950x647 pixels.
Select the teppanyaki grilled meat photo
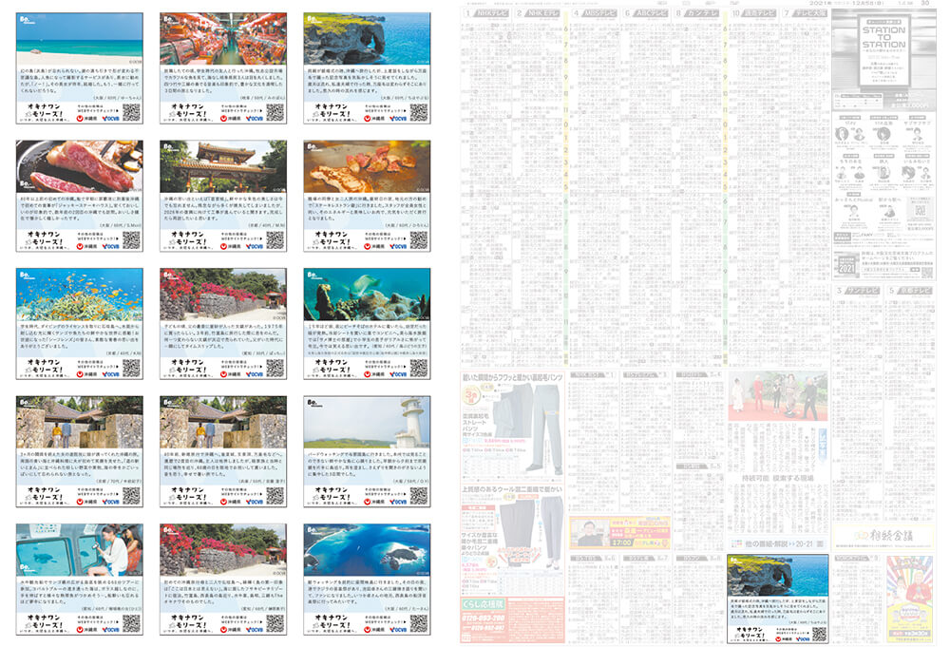pos(367,165)
